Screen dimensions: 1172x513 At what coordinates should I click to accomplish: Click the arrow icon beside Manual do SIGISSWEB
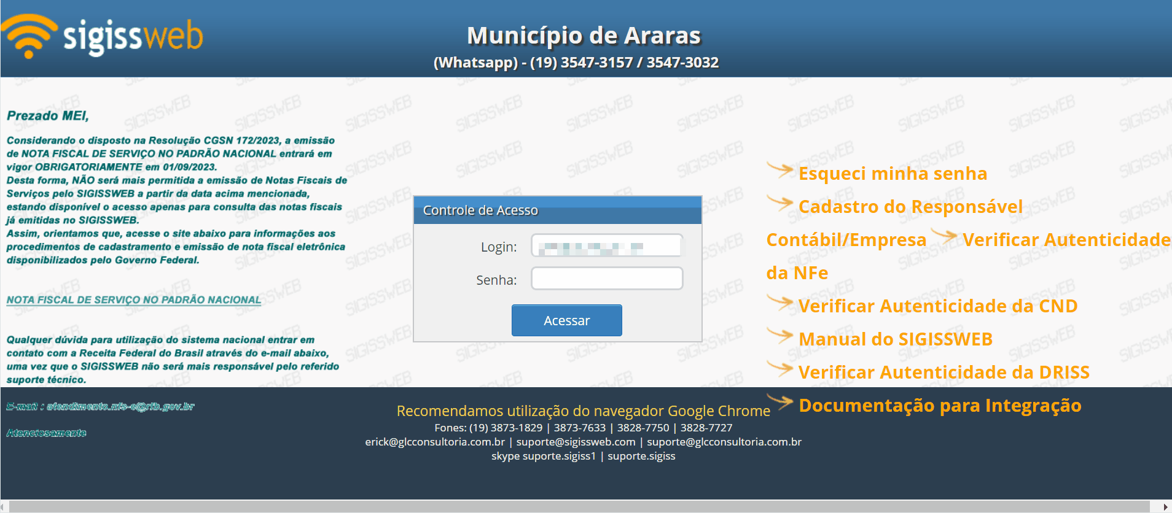780,336
